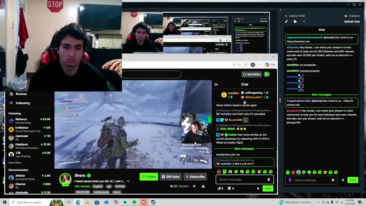The image size is (366, 206).
Task: Open emoji picker in Kick browser chat input
Action: pyautogui.click(x=268, y=179)
